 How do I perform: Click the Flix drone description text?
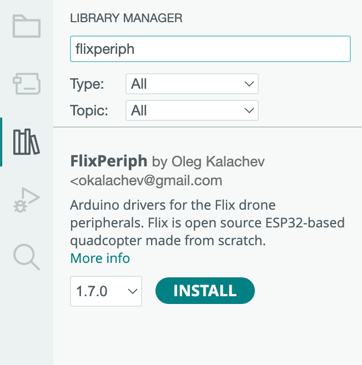207,222
